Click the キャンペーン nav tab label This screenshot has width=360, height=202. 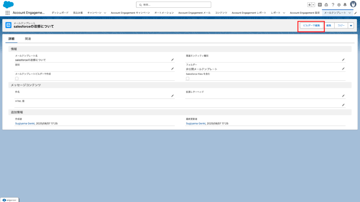[x=94, y=13]
